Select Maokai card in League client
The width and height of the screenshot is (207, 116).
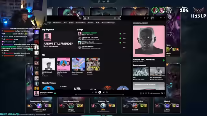pos(167,105)
